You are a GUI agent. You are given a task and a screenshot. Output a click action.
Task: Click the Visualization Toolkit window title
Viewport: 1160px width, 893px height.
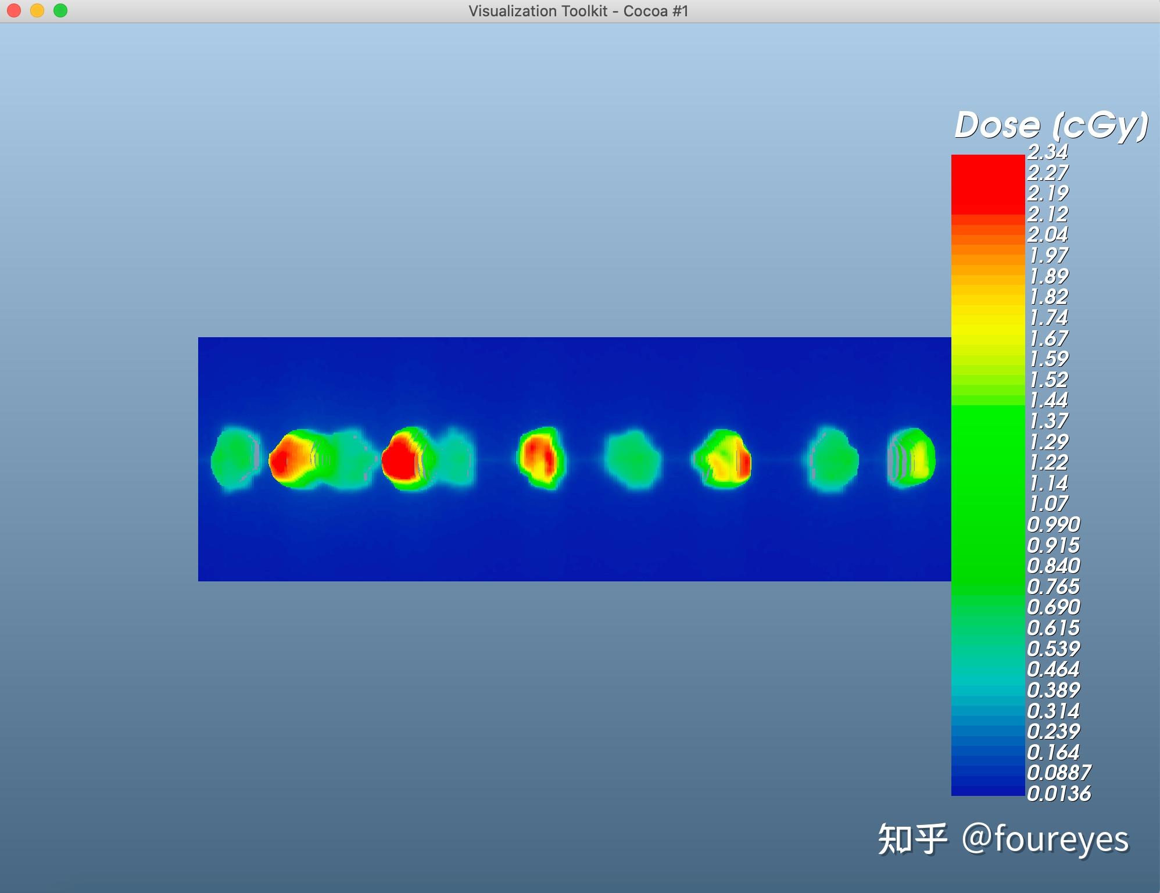578,11
